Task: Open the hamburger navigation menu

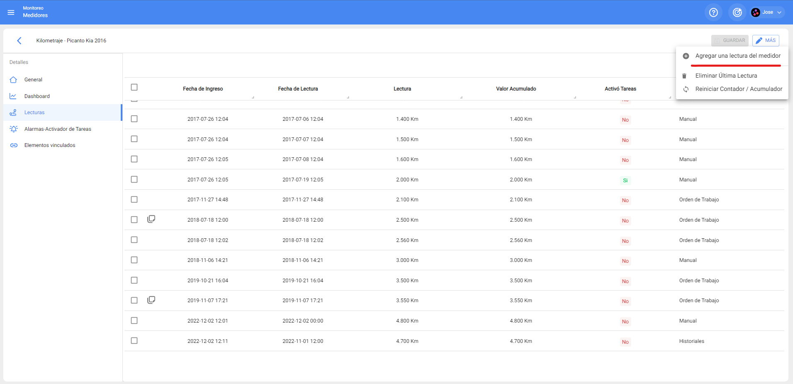Action: coord(11,12)
